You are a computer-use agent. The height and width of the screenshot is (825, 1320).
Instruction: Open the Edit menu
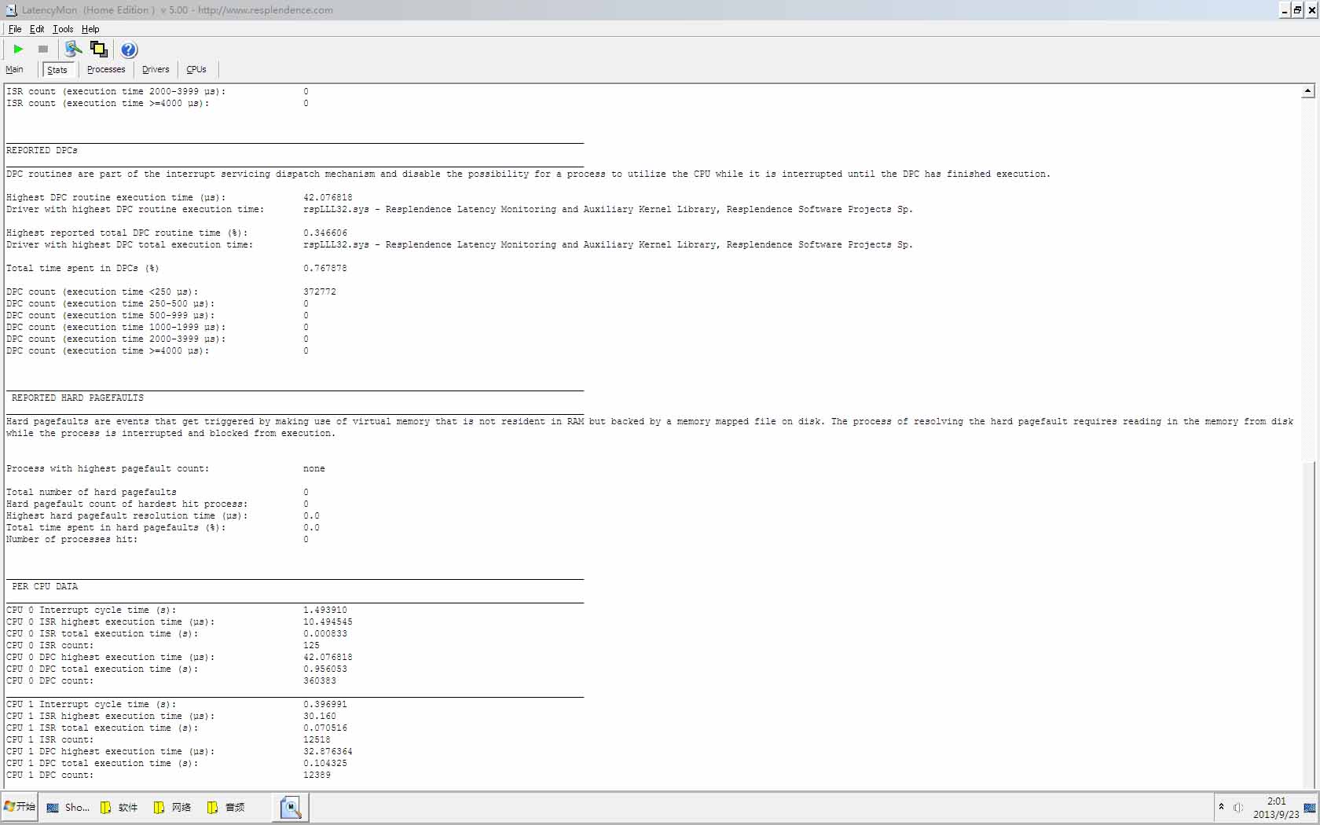37,29
